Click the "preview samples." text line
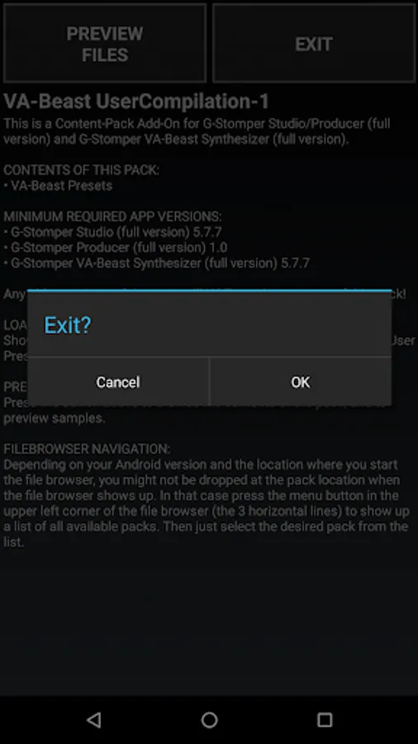The height and width of the screenshot is (744, 418). [x=54, y=418]
